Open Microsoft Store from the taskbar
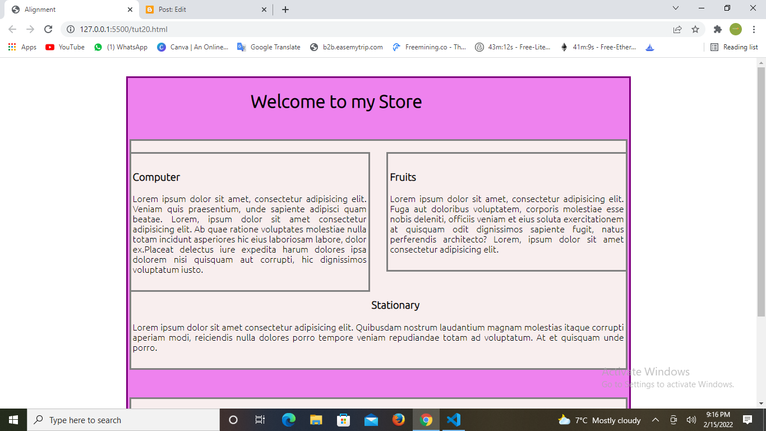766x431 pixels. 343,420
